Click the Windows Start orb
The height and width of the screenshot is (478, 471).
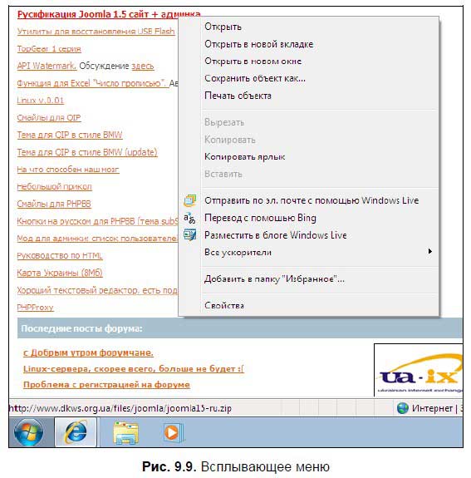[x=28, y=432]
